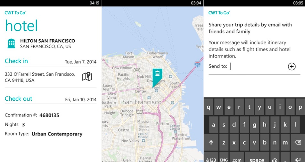The width and height of the screenshot is (305, 162).
Task: Tap the 03:05 clock in the status bar
Action: (298, 3)
